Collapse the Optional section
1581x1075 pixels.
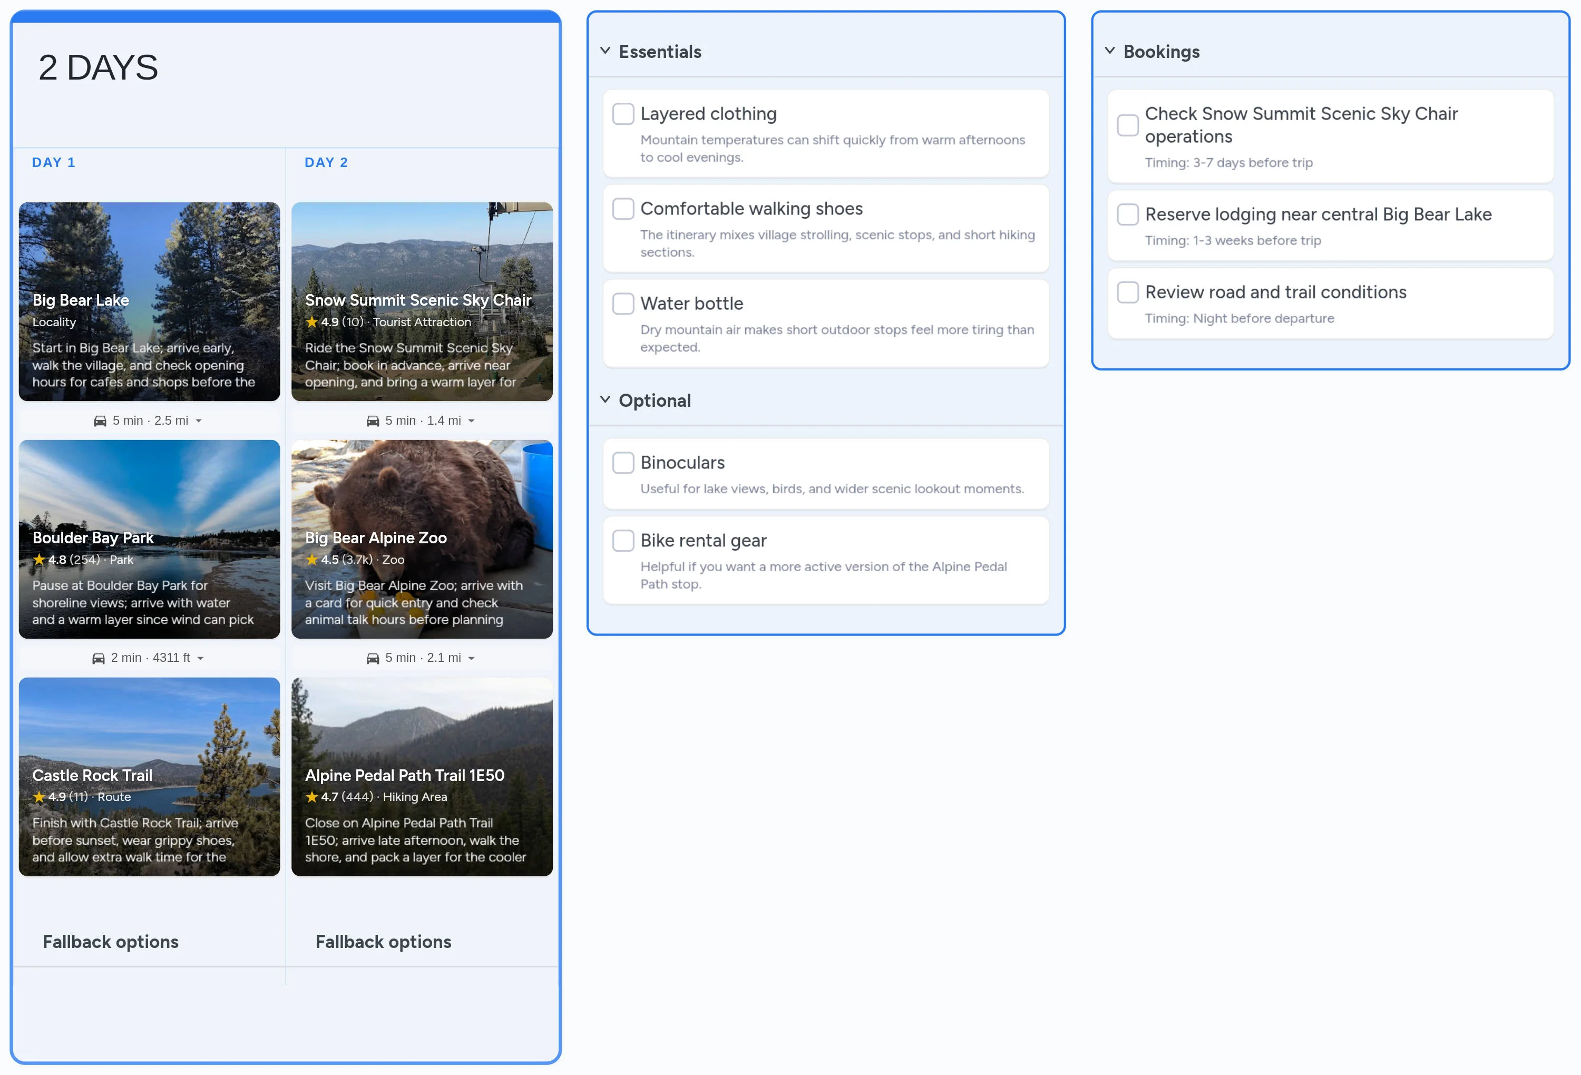(606, 399)
